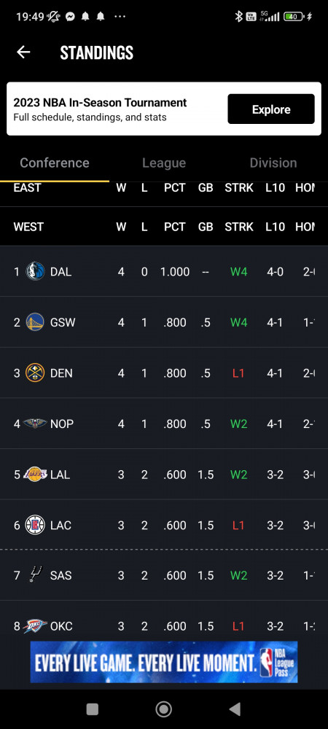Viewport: 328px width, 729px height.
Task: Open the Dallas Mavericks team logo
Action: click(35, 271)
